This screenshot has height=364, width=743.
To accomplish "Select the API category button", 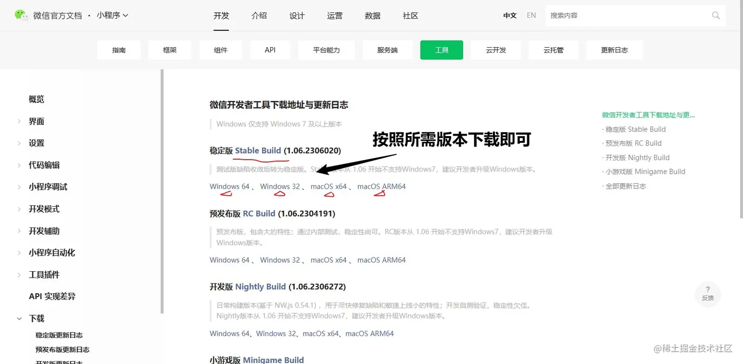I will coord(270,50).
